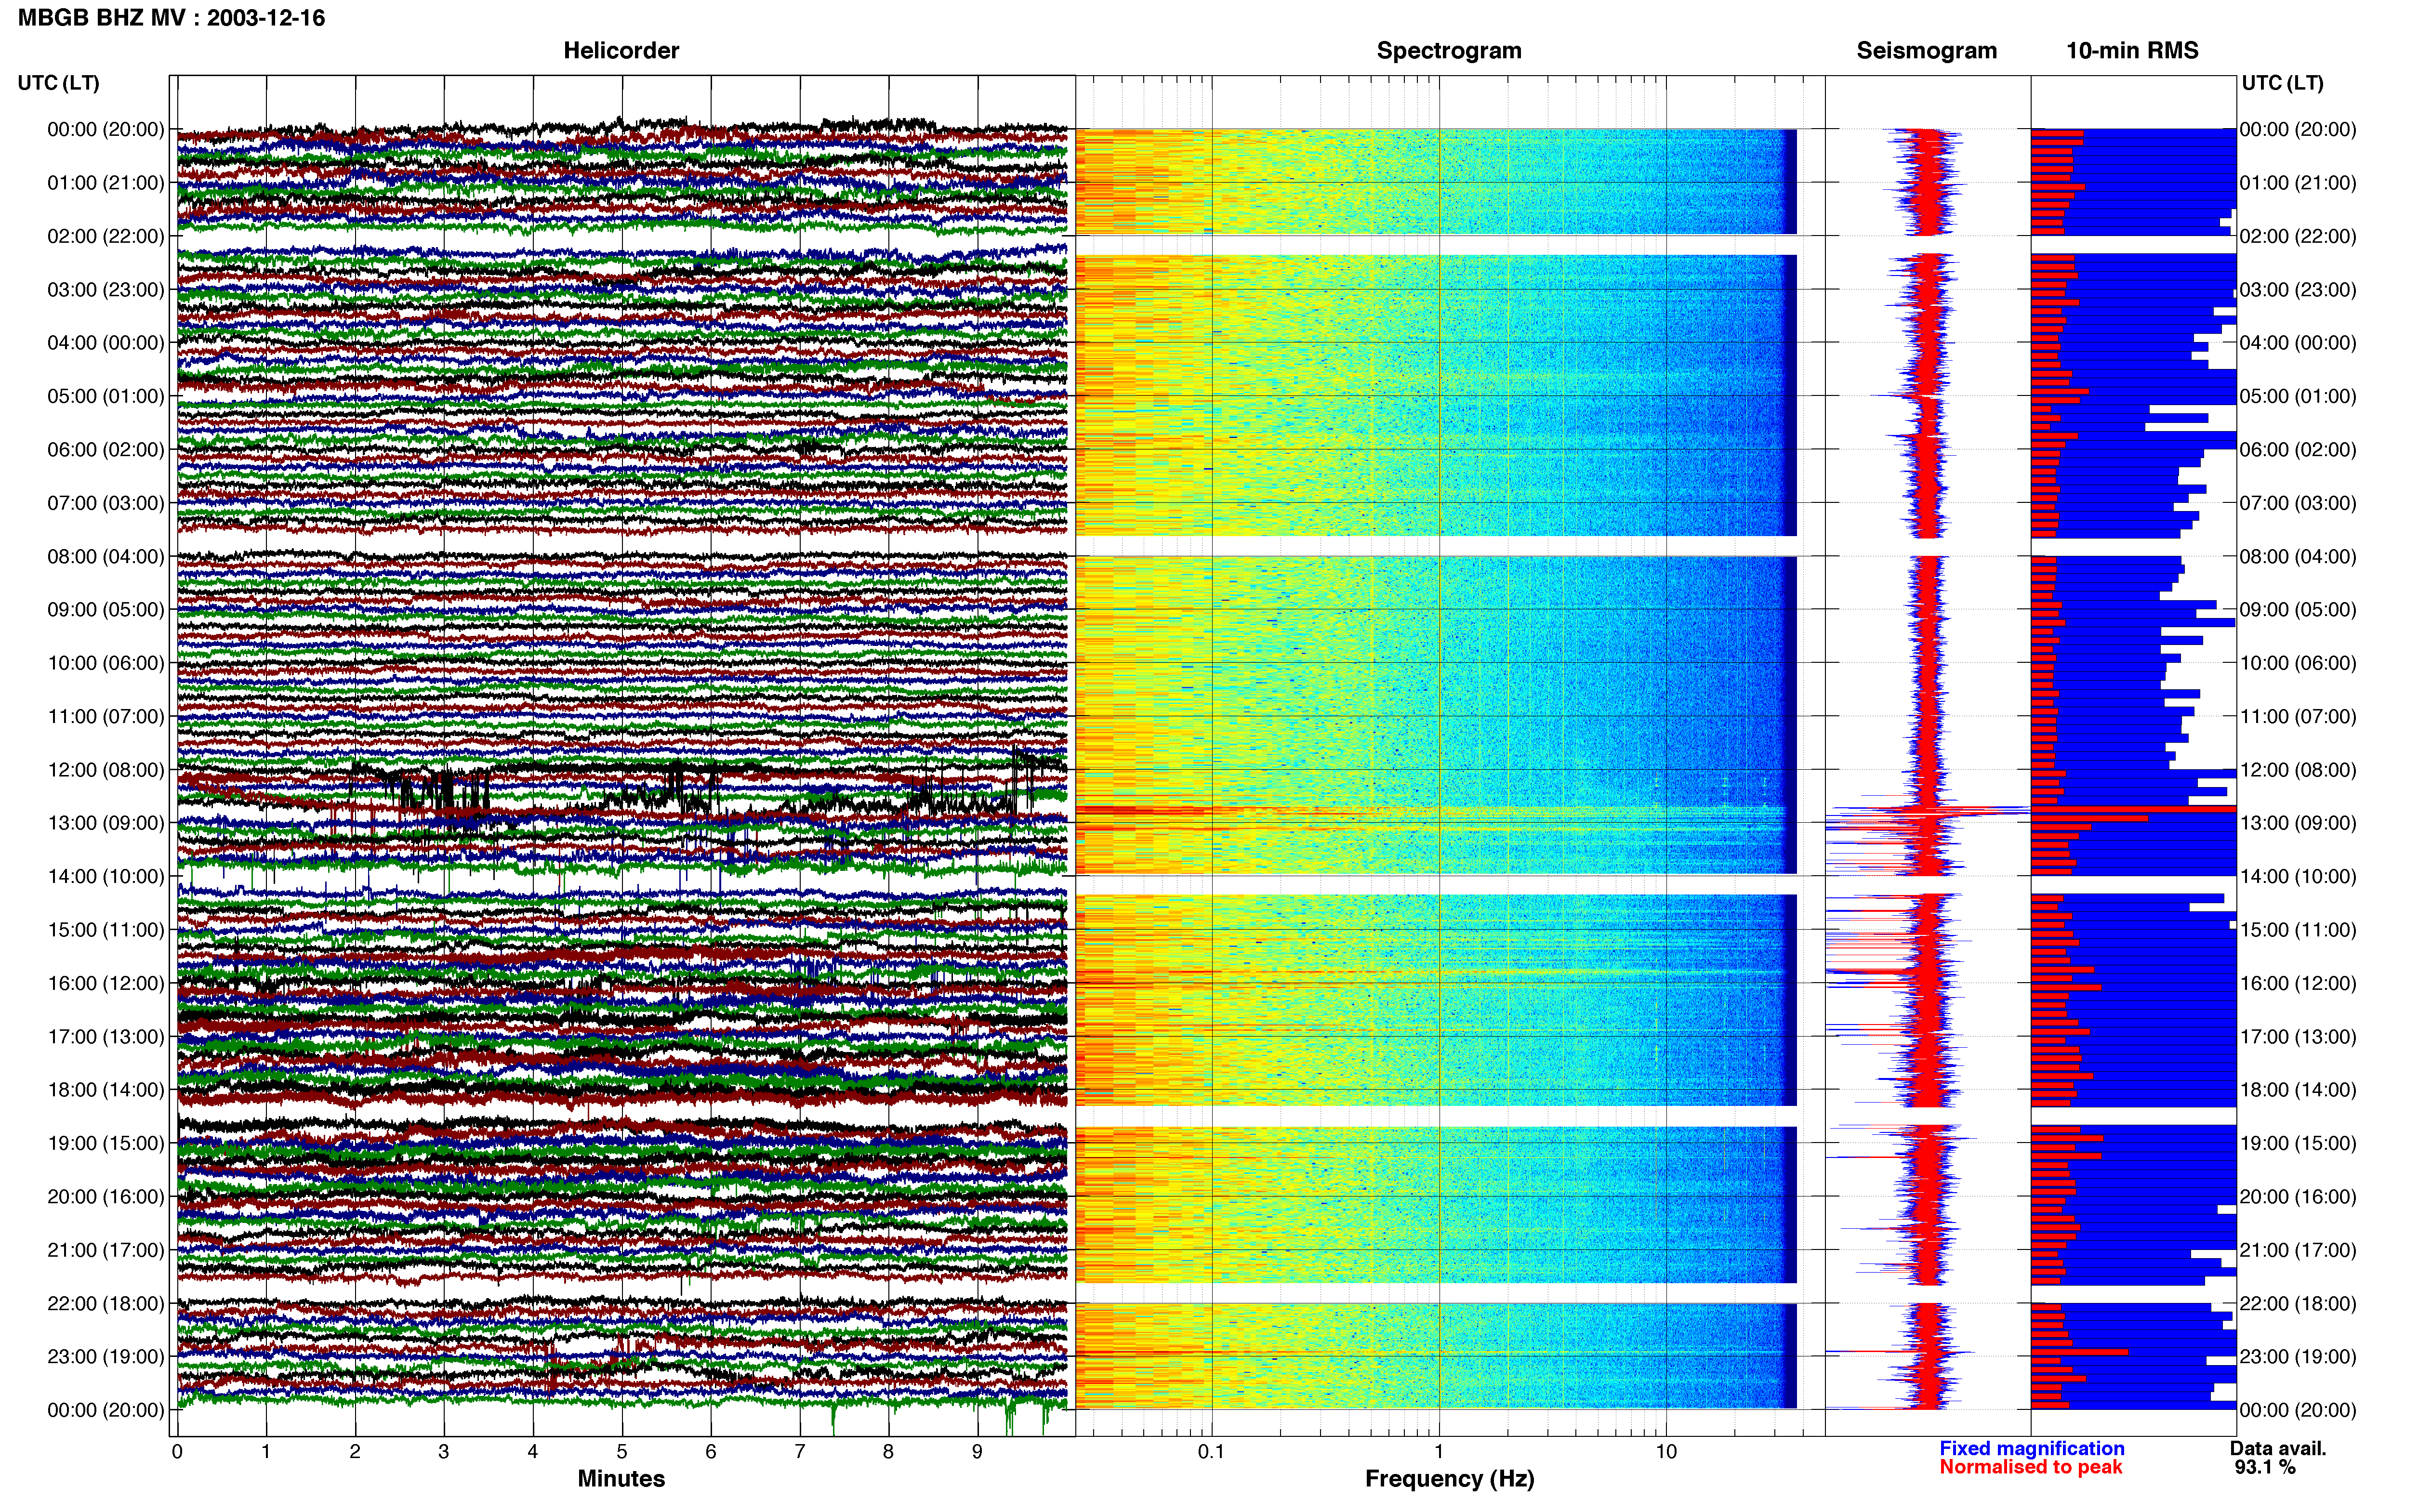This screenshot has width=2418, height=1512.
Task: Click Helicorder time label "05:00 (01:00)"
Action: tap(106, 396)
